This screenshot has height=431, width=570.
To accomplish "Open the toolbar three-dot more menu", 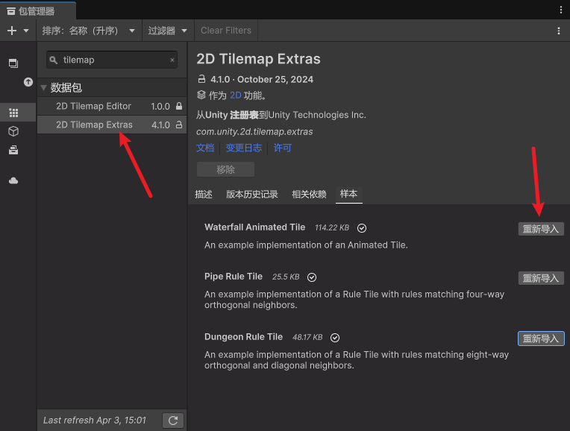I will [559, 31].
